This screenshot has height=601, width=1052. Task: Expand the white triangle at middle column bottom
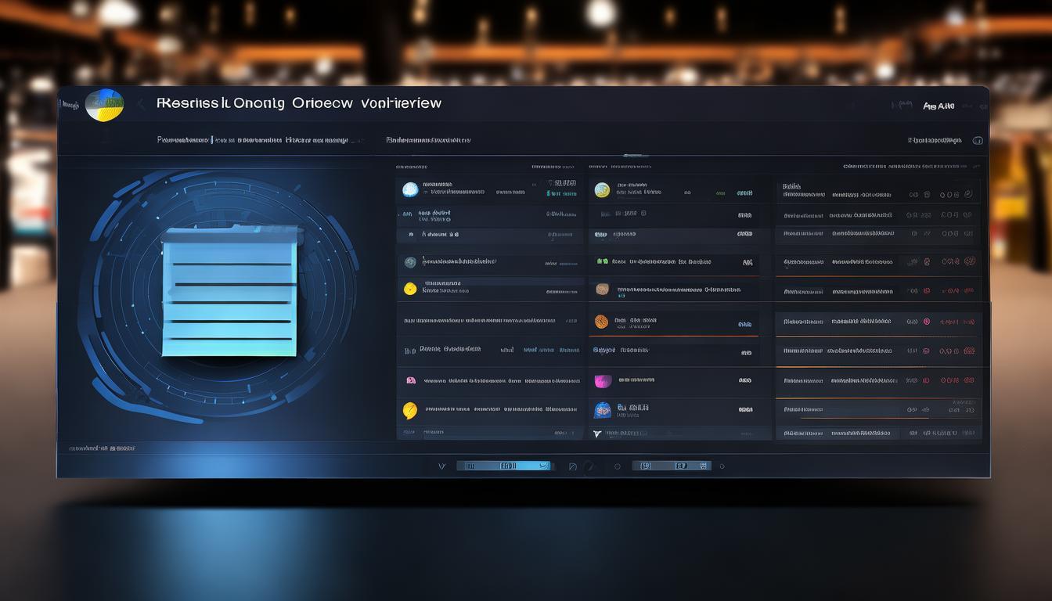click(x=598, y=434)
